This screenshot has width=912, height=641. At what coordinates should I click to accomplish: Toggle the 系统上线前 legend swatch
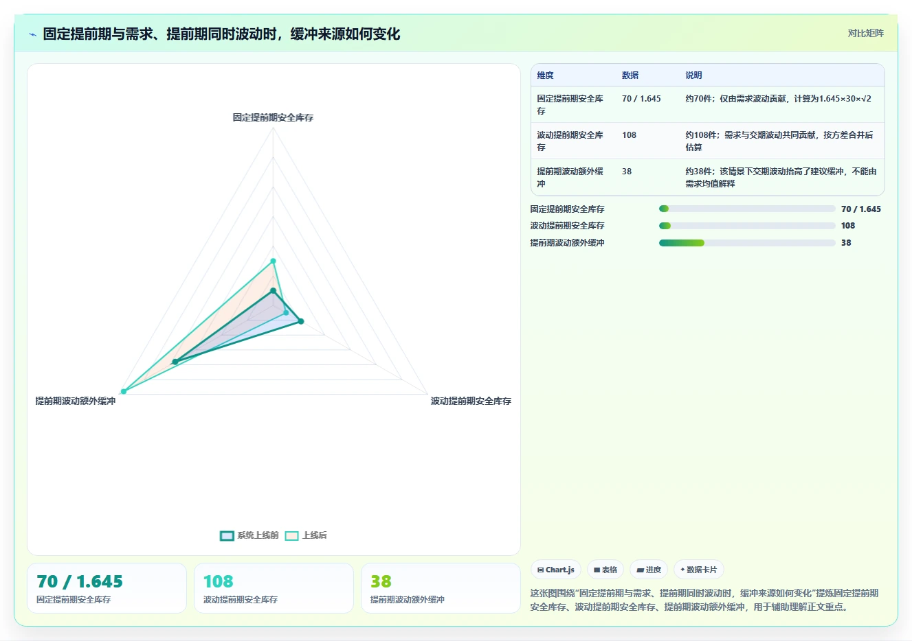(227, 535)
